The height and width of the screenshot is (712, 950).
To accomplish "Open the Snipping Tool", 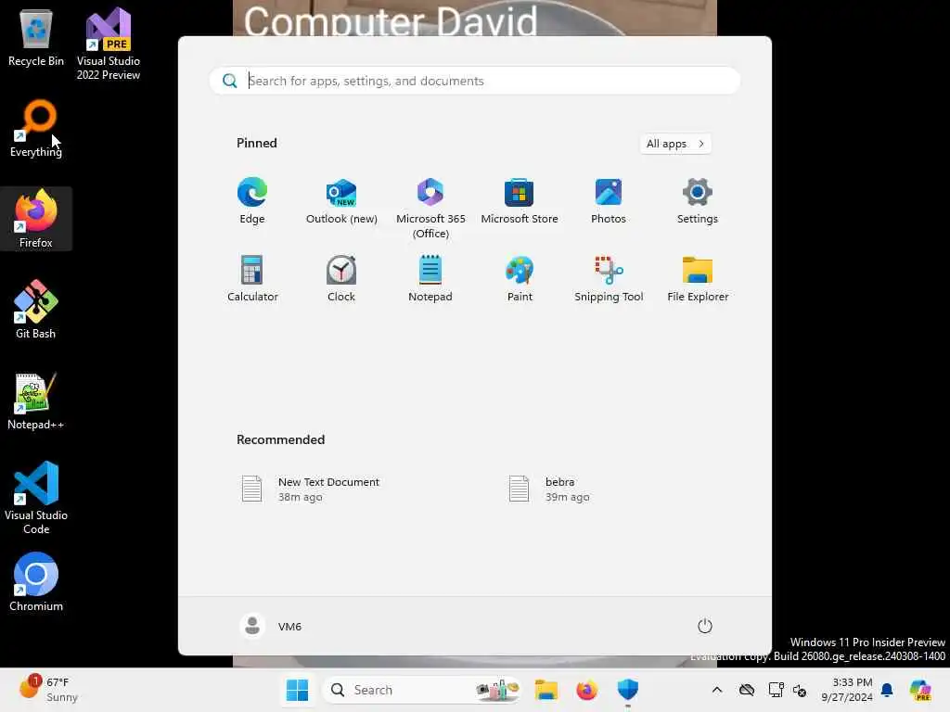I will click(609, 279).
